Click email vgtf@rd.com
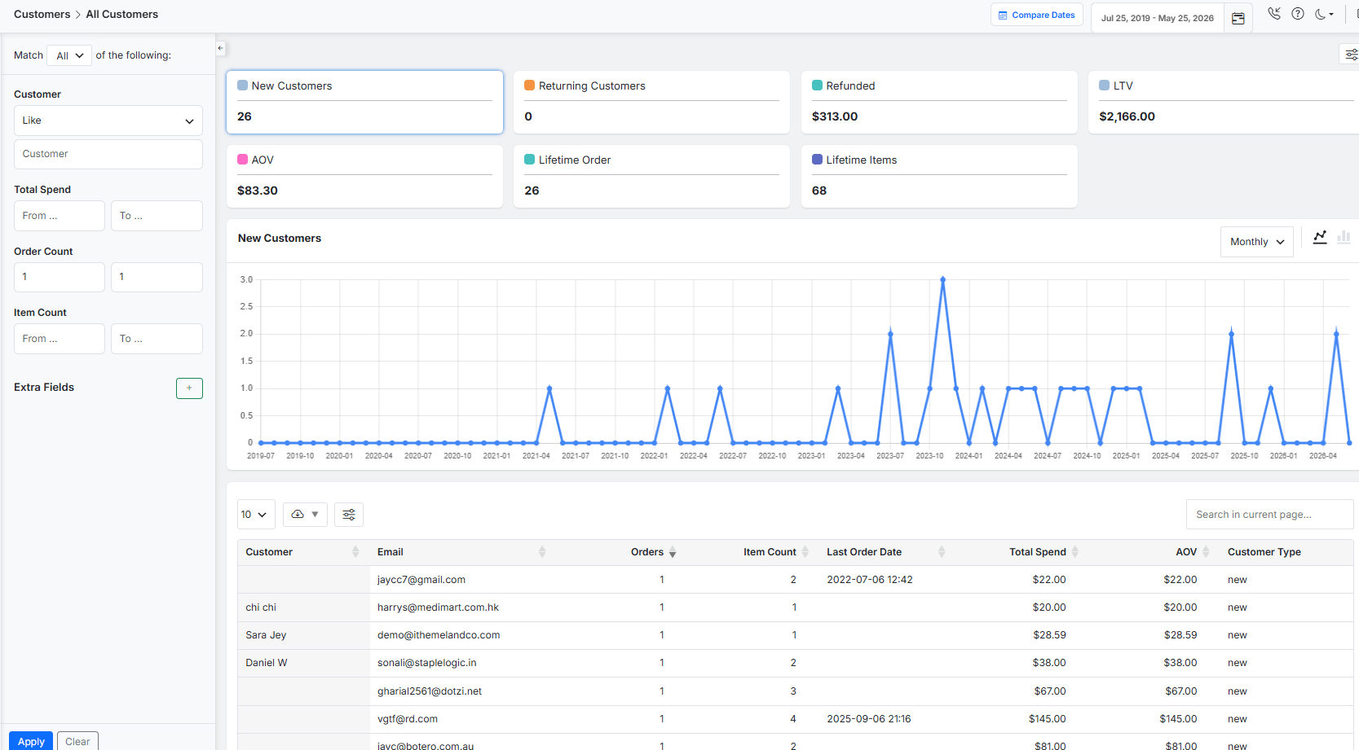This screenshot has width=1359, height=750. pyautogui.click(x=408, y=719)
